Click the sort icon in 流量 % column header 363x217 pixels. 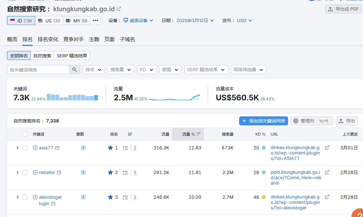[199, 134]
